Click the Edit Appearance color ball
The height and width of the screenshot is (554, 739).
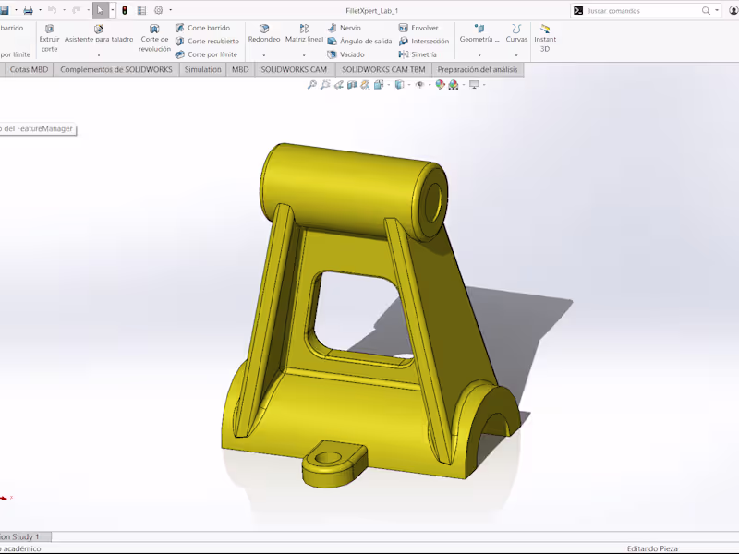pyautogui.click(x=440, y=85)
